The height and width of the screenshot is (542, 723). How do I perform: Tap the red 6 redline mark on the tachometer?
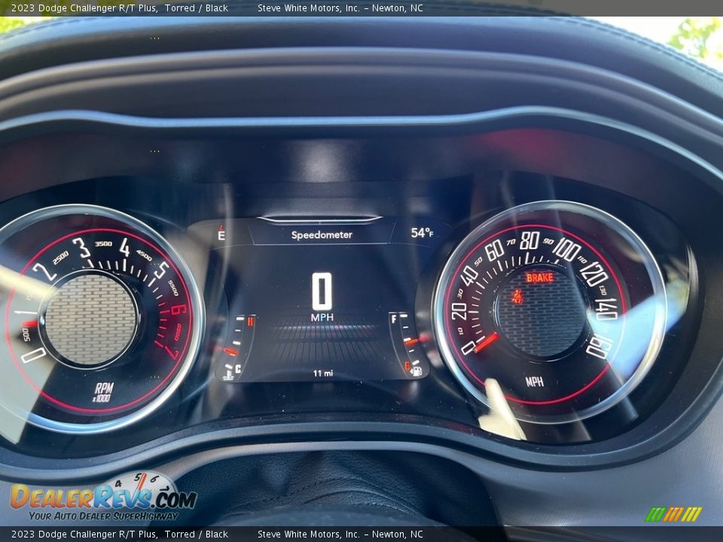click(178, 309)
